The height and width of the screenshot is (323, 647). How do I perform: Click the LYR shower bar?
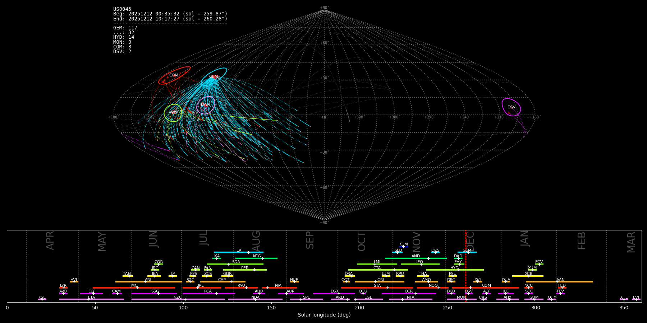[63, 288]
